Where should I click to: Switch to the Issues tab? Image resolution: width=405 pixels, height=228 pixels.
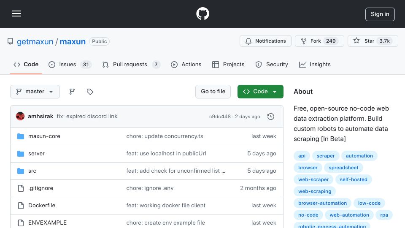pos(70,64)
